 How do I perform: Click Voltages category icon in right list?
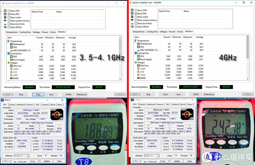click(136, 63)
